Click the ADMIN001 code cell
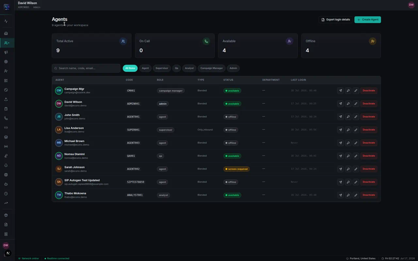Viewport: 418px width, 261px height. (133, 104)
